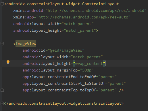
Task: Collapse the ImageView tag fold marker
Action: [x=2, y=44]
